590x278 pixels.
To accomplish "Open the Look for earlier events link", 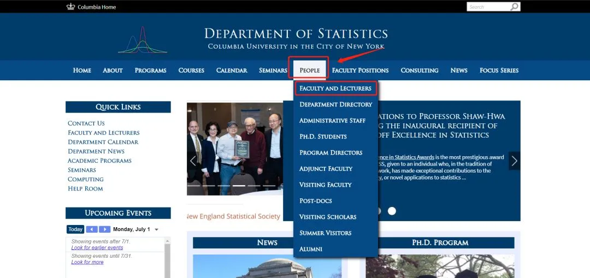I will point(97,247).
